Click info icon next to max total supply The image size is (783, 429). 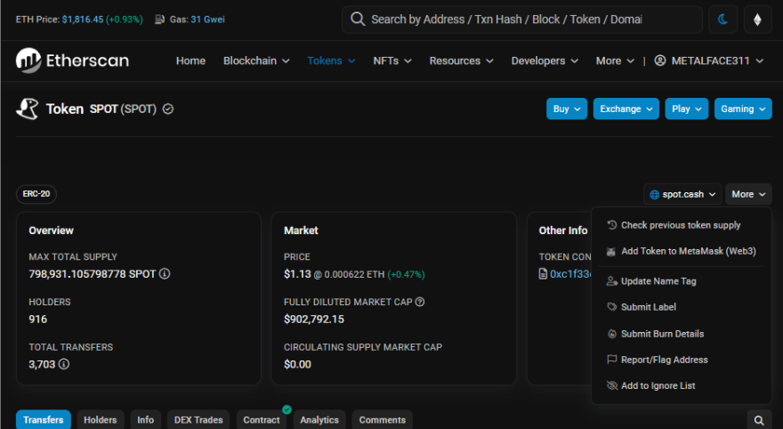[165, 273]
